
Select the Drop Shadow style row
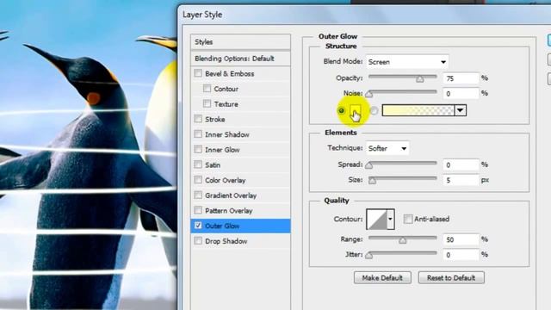tap(240, 241)
